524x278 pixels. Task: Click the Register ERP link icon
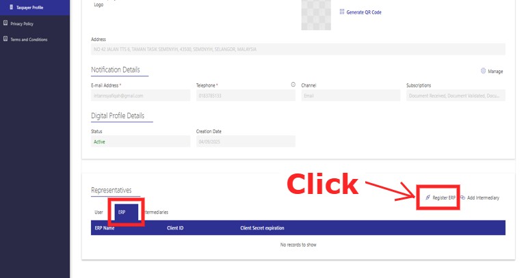[428, 197]
